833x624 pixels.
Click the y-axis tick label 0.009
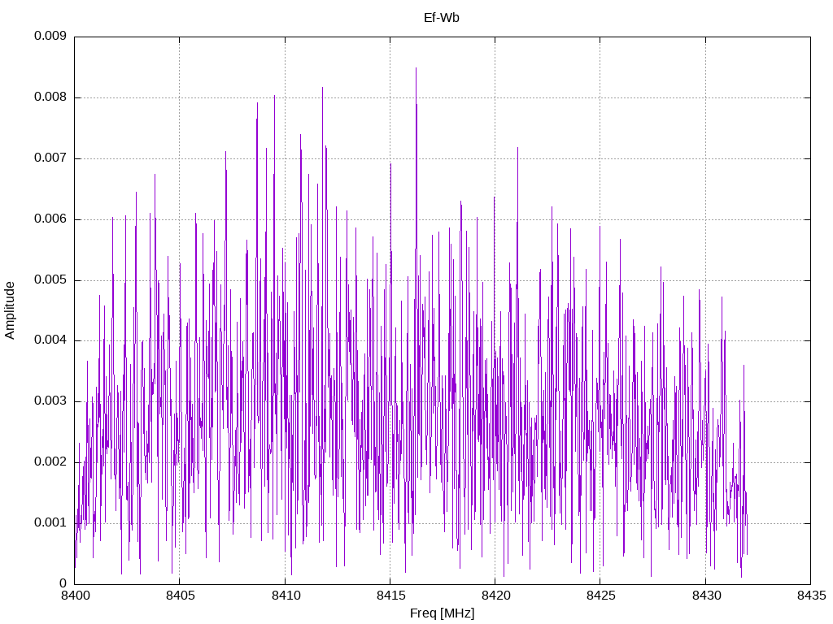[x=50, y=36]
